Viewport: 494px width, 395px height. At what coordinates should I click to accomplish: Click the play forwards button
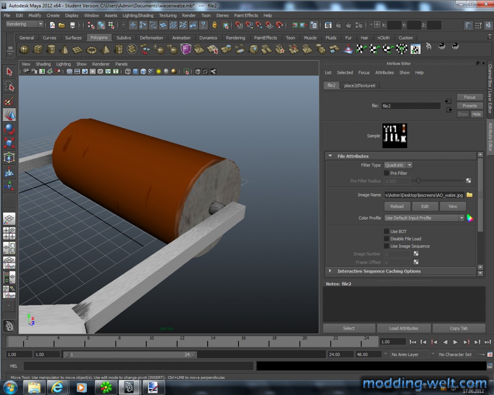(455, 342)
